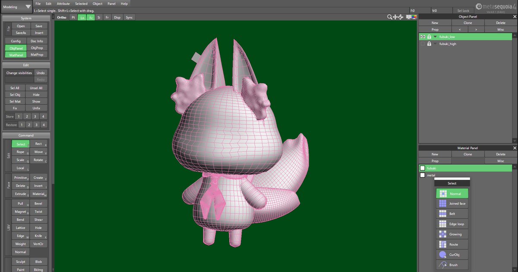This screenshot has width=518, height=272.
Task: Open the viewport layout and color icon
Action: pos(411,17)
